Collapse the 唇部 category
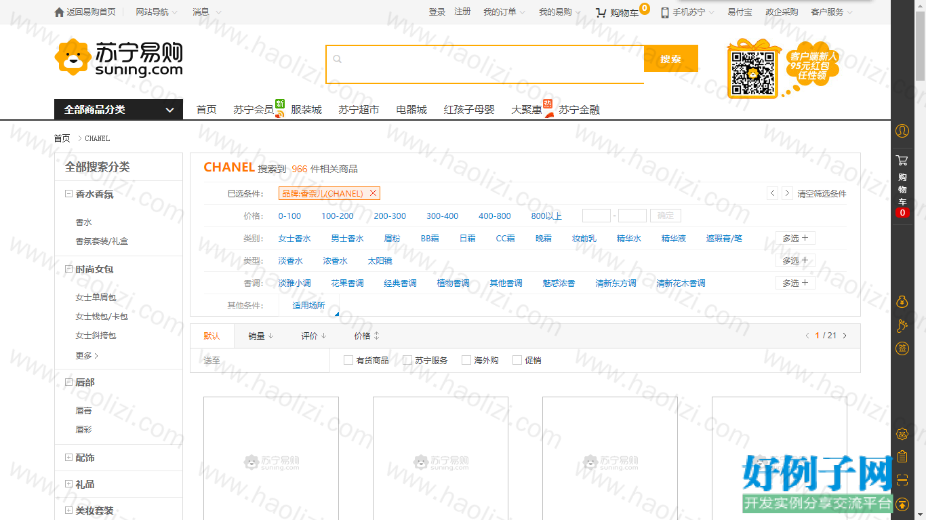Viewport: 926px width, 520px height. pyautogui.click(x=68, y=382)
